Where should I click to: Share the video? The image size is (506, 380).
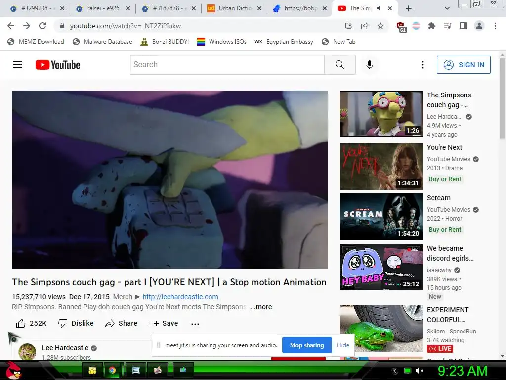[x=121, y=323]
